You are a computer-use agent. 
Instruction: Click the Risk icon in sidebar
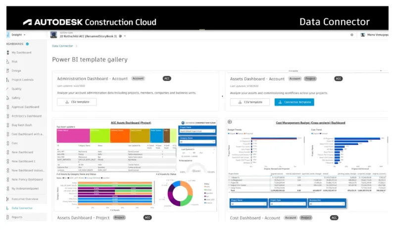pyautogui.click(x=8, y=62)
